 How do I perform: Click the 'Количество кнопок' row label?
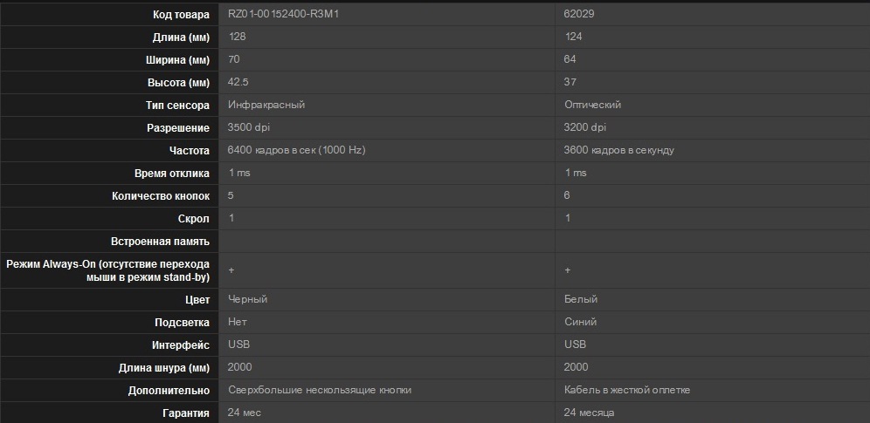tap(161, 196)
